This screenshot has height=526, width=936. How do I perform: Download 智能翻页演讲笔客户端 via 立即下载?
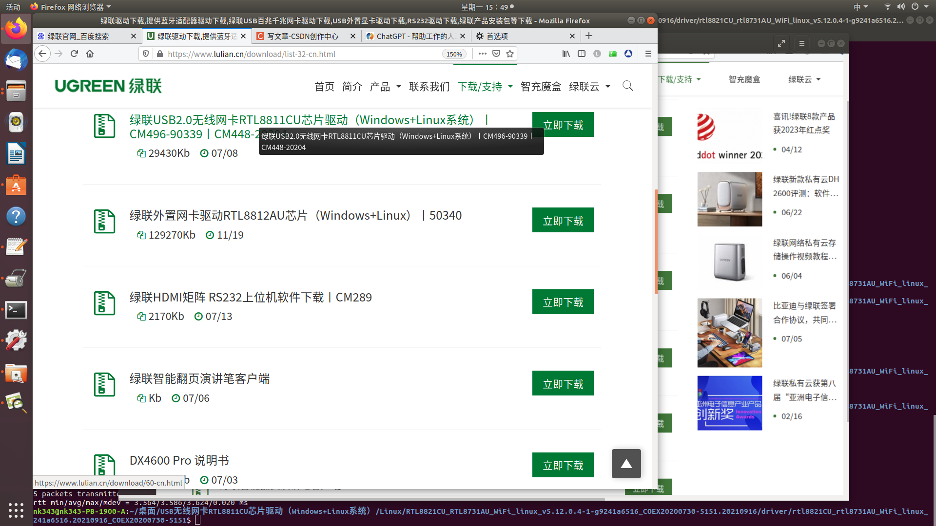pos(563,383)
